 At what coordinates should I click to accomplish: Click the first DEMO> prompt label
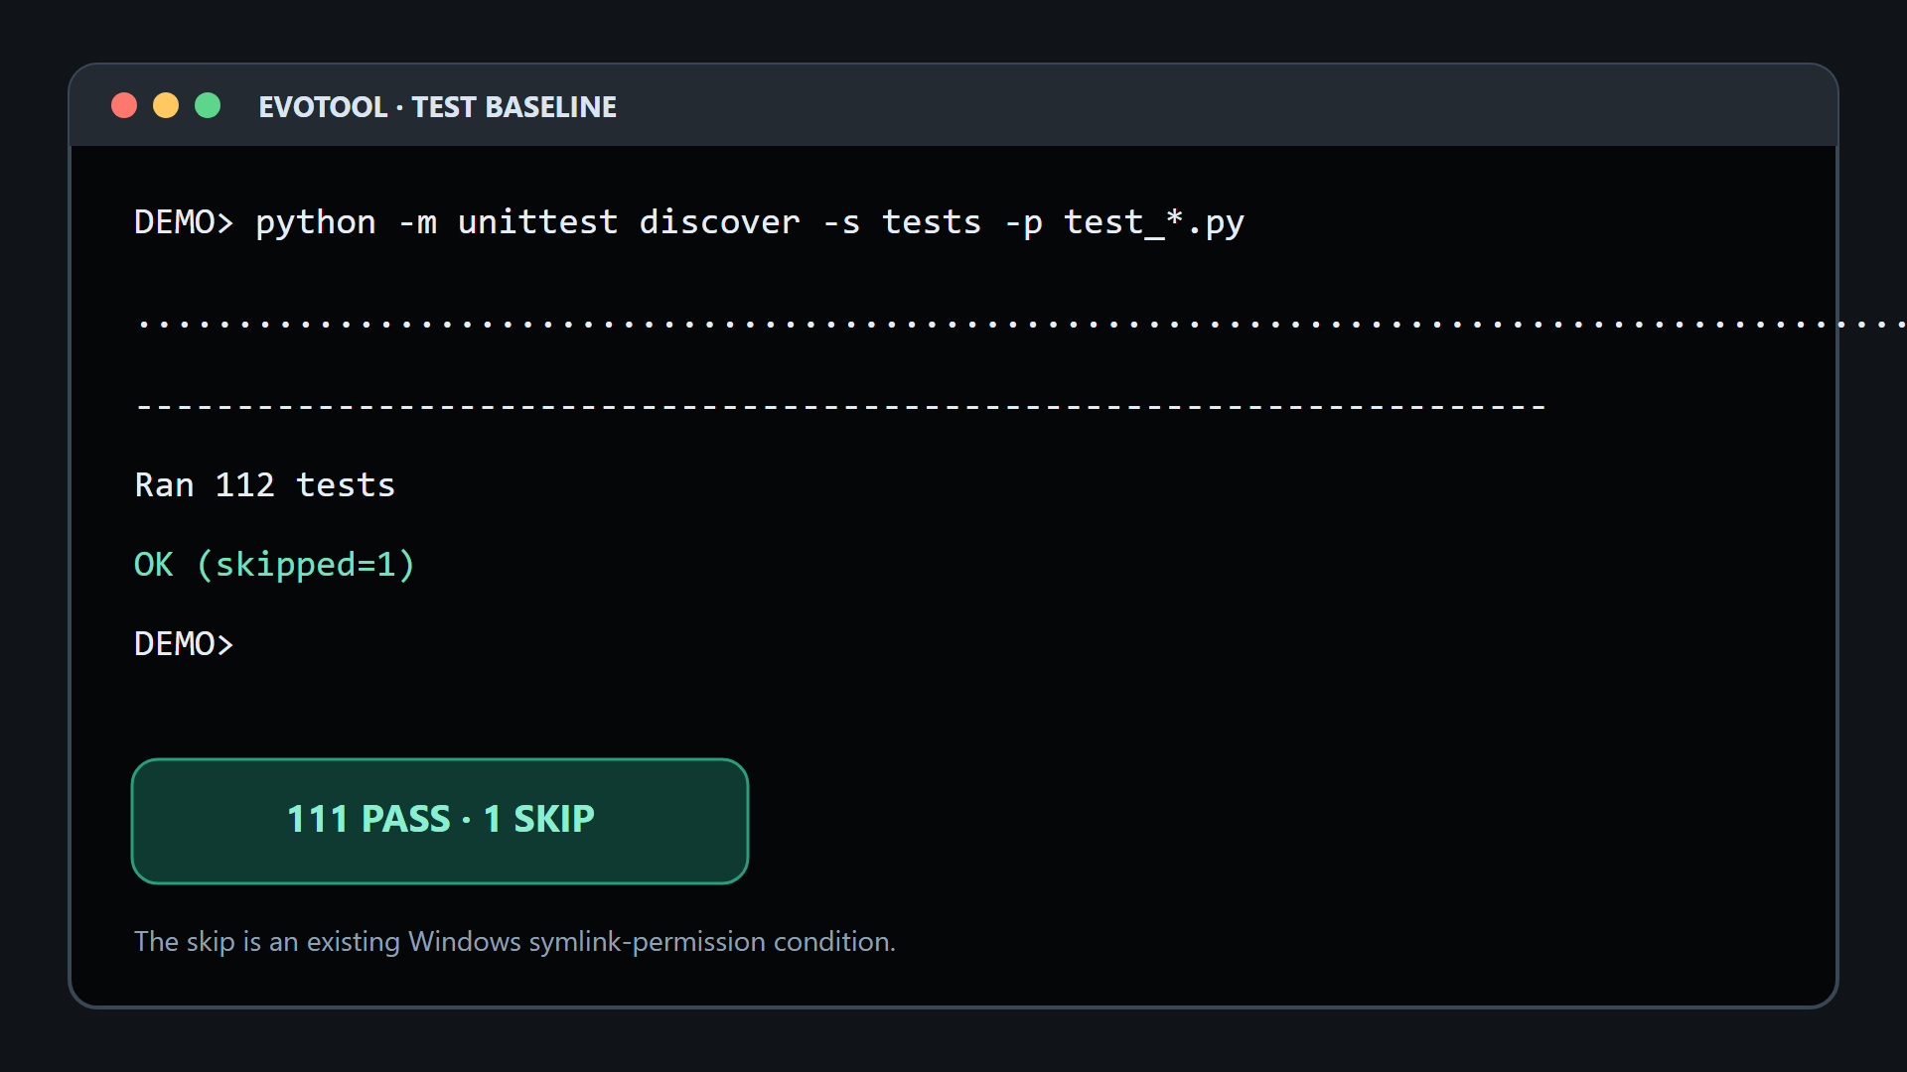point(184,222)
